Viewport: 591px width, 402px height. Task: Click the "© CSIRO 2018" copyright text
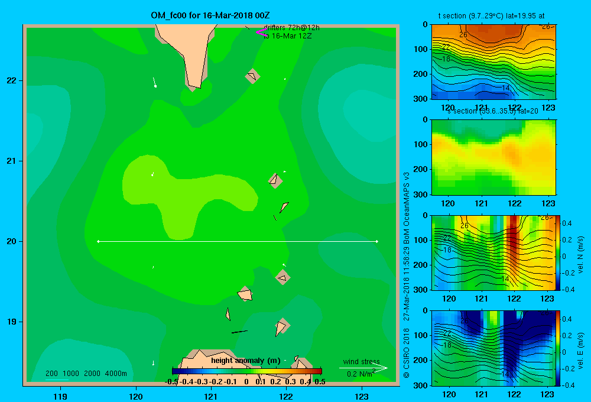tap(407, 353)
